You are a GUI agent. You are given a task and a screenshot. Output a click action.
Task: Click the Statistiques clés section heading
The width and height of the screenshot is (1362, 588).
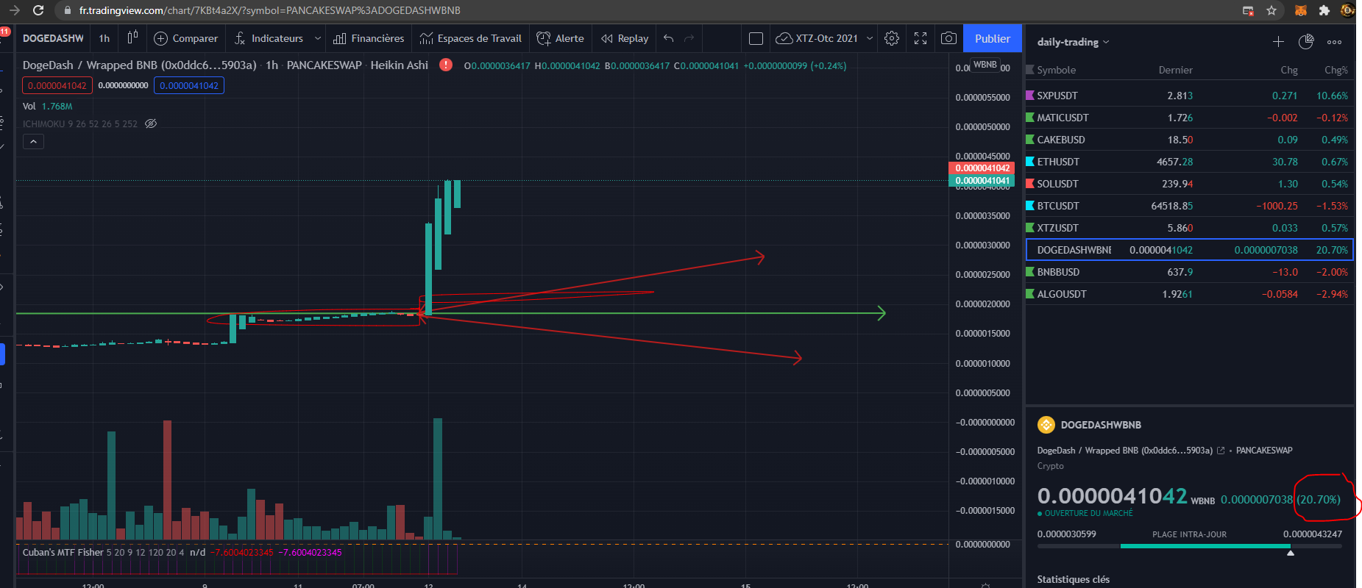1073,579
